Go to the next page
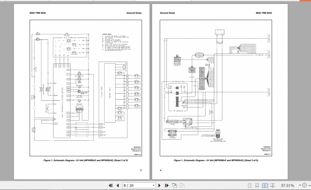 point(159,185)
